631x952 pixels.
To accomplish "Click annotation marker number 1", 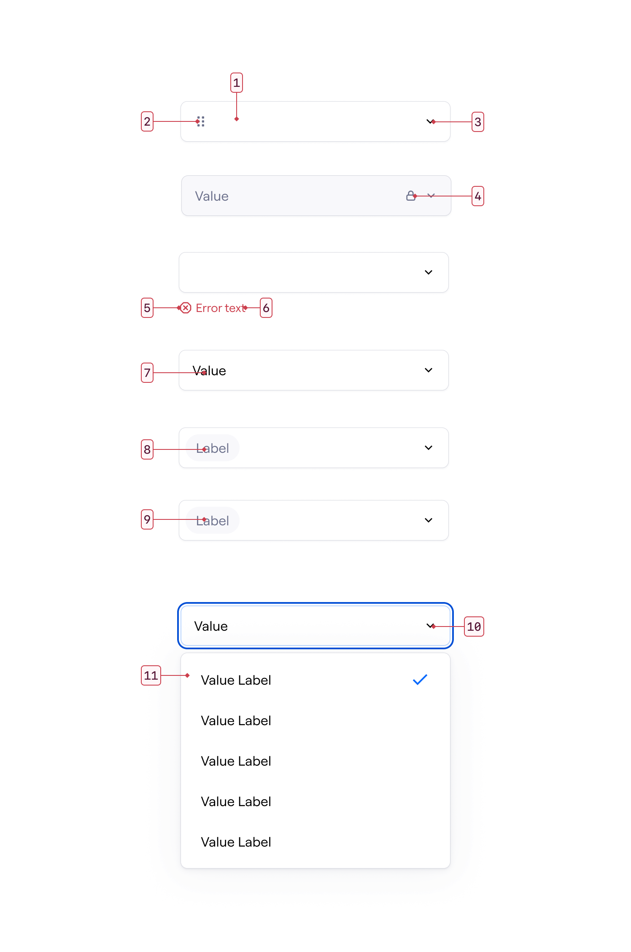I will (237, 83).
